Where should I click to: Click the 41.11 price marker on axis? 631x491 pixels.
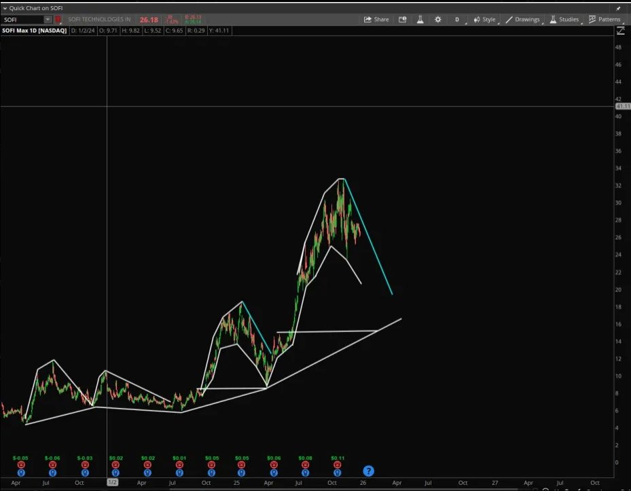click(x=623, y=106)
